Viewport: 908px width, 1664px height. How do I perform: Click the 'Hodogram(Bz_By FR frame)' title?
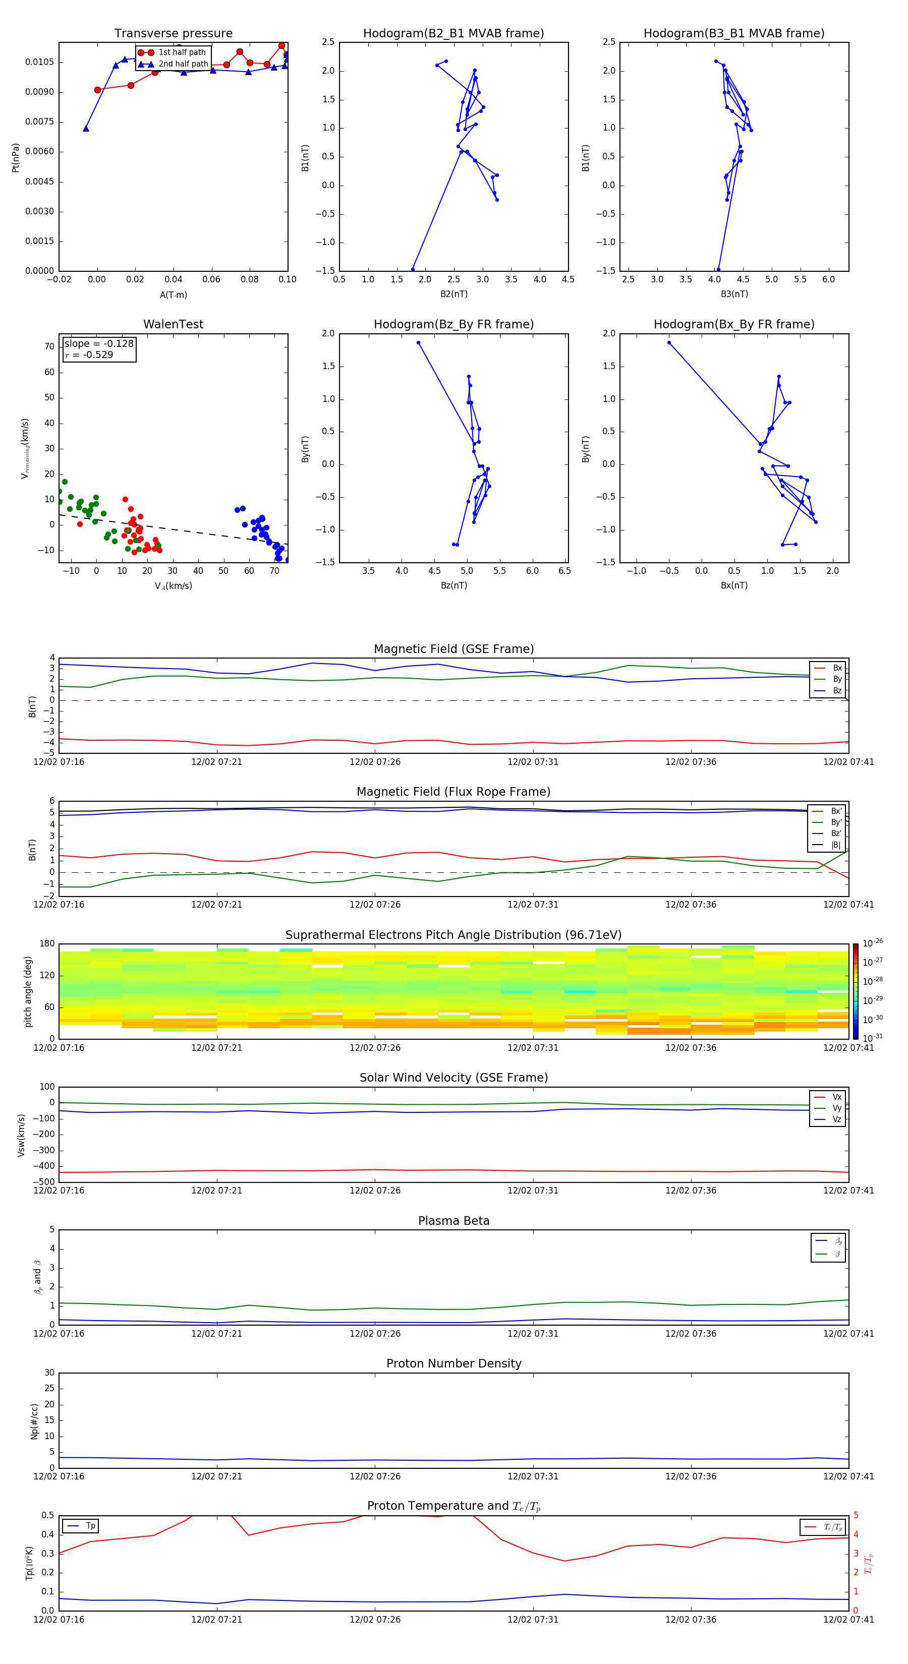(x=453, y=324)
